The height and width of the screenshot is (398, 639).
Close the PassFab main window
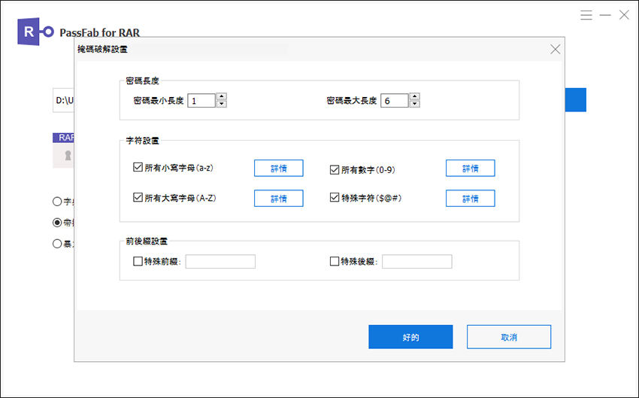click(x=624, y=15)
